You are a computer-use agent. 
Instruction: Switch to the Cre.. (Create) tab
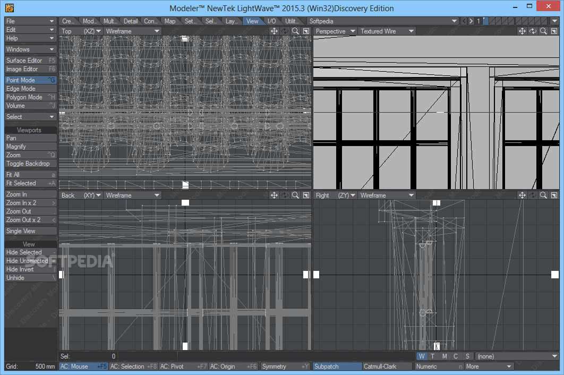coord(69,21)
